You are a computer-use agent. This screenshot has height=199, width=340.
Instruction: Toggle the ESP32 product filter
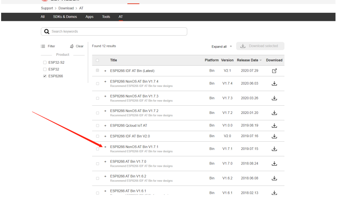[x=45, y=69]
